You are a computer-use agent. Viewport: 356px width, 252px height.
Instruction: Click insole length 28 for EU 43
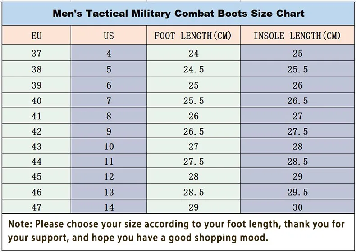click(x=297, y=147)
